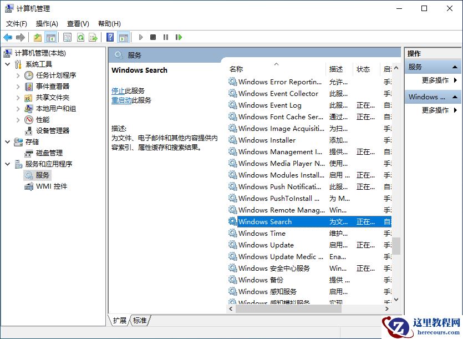The image size is (463, 339).
Task: Click the Export List toolbar icon
Action: [x=93, y=37]
